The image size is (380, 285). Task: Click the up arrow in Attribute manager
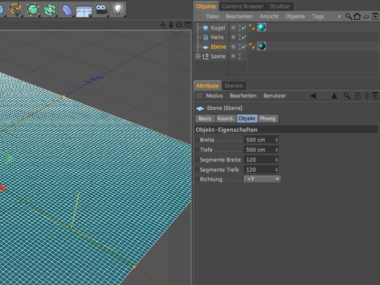point(334,96)
